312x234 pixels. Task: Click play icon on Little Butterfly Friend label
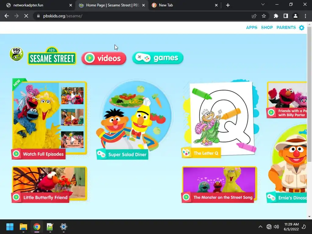16,197
